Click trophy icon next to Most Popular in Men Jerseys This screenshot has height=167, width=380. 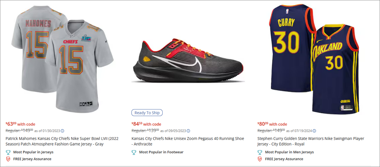click(x=260, y=152)
